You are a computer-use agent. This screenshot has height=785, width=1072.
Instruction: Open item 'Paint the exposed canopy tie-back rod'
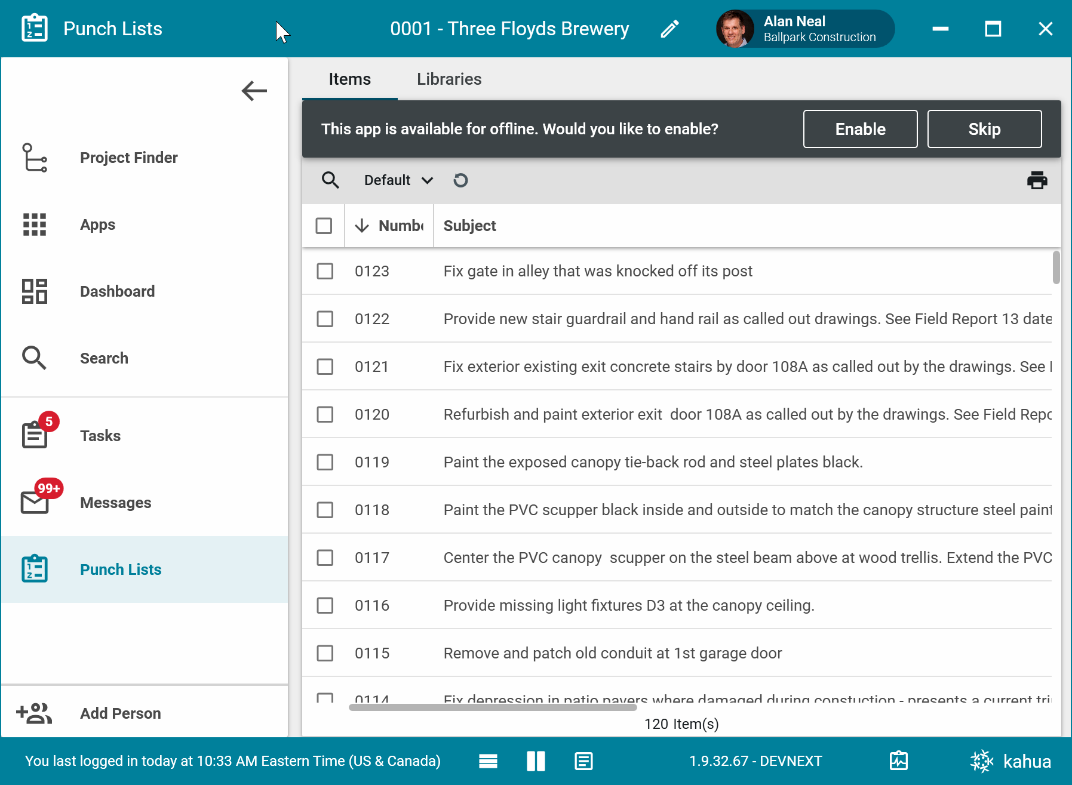coord(653,462)
